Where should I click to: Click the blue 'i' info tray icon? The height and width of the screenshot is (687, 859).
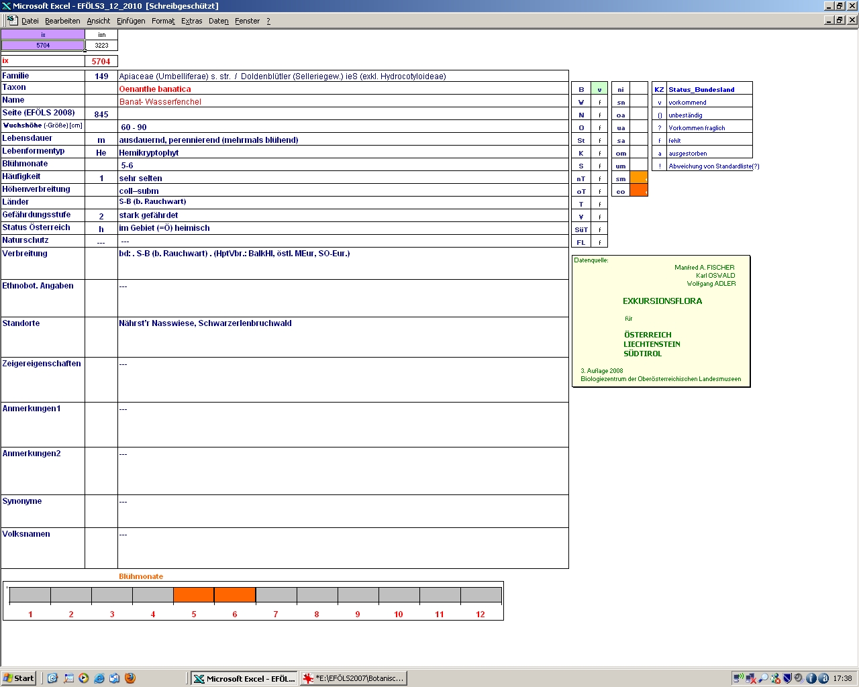point(811,678)
